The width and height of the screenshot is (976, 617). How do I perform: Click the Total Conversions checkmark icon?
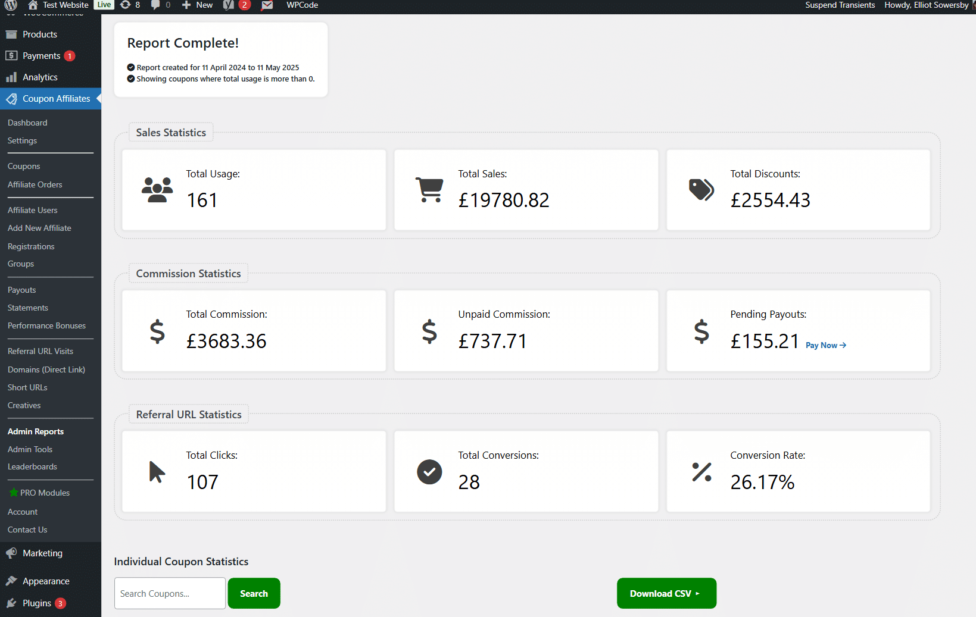pos(429,472)
